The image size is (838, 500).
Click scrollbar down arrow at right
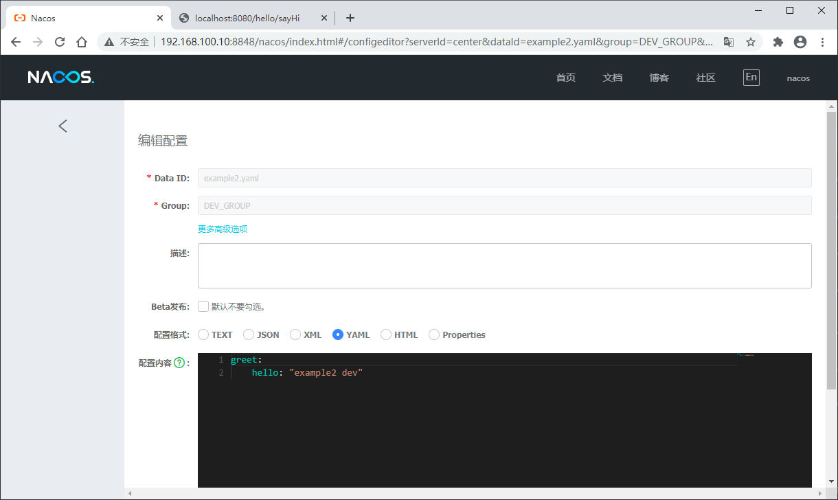coord(832,482)
